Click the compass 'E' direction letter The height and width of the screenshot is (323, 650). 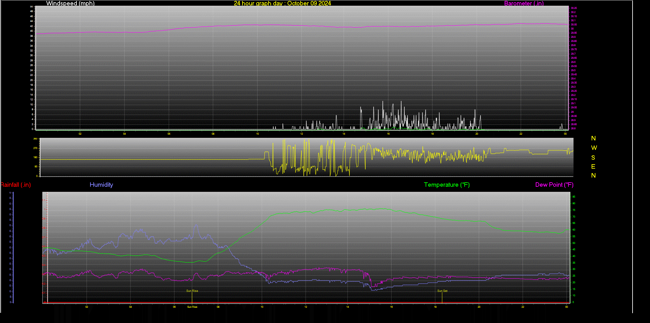[x=593, y=166]
